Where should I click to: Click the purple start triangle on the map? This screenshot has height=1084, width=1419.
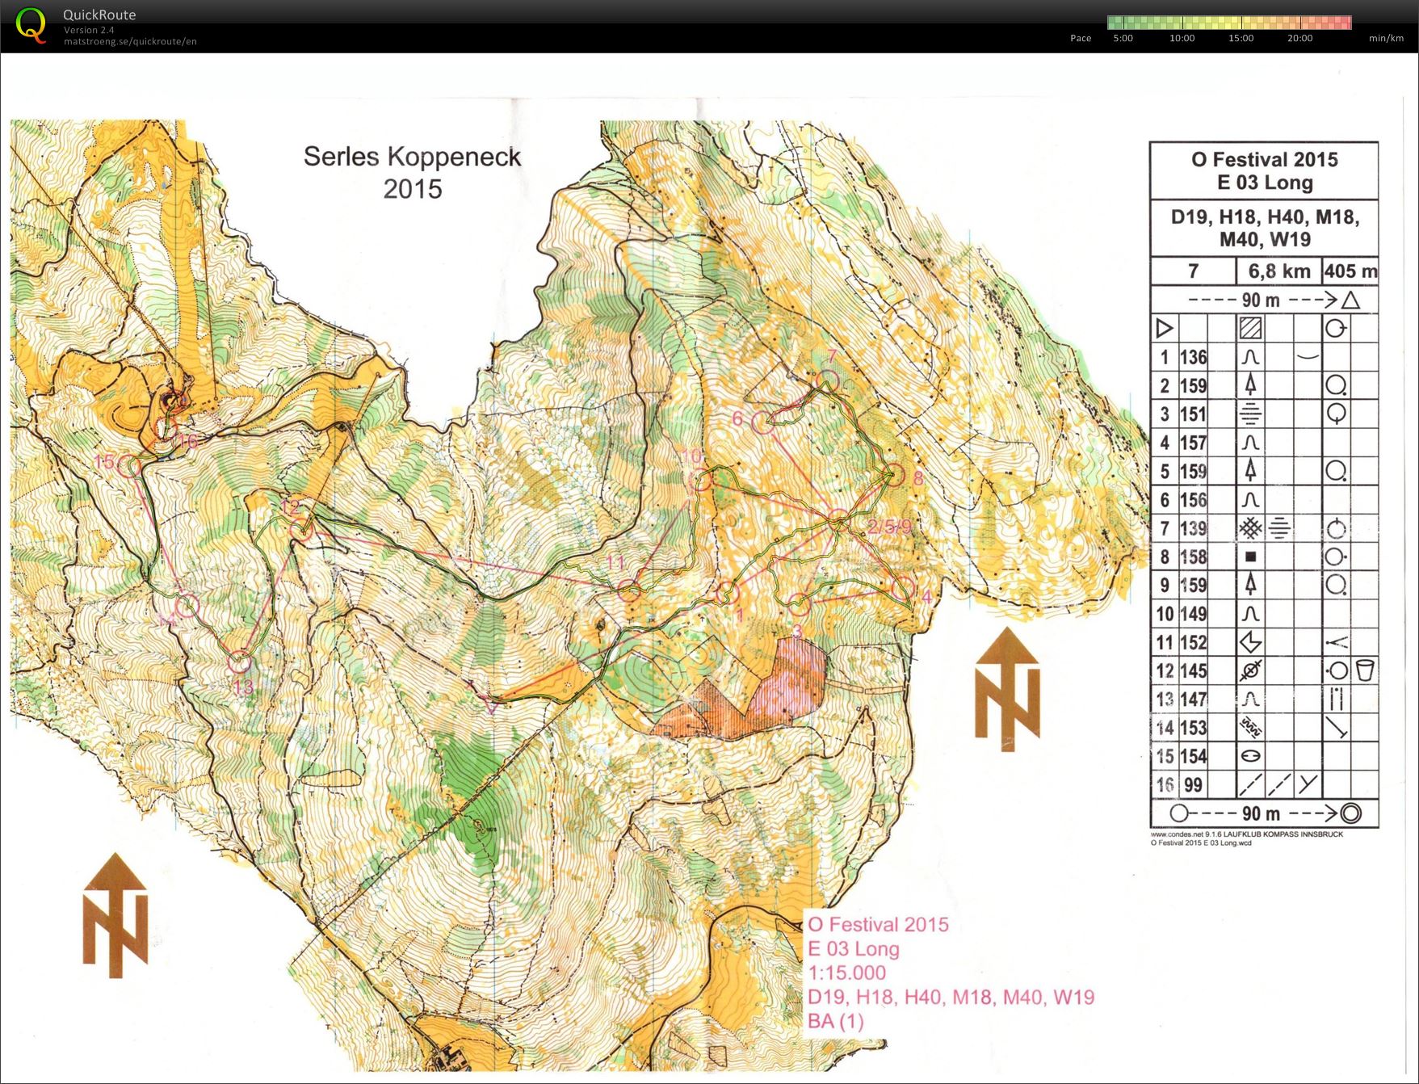pyautogui.click(x=490, y=704)
